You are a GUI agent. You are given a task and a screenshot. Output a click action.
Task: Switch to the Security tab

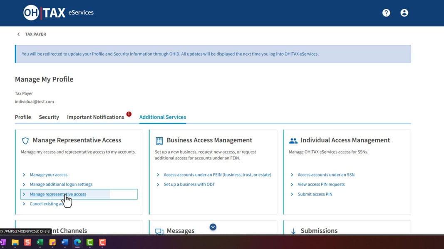pos(49,117)
